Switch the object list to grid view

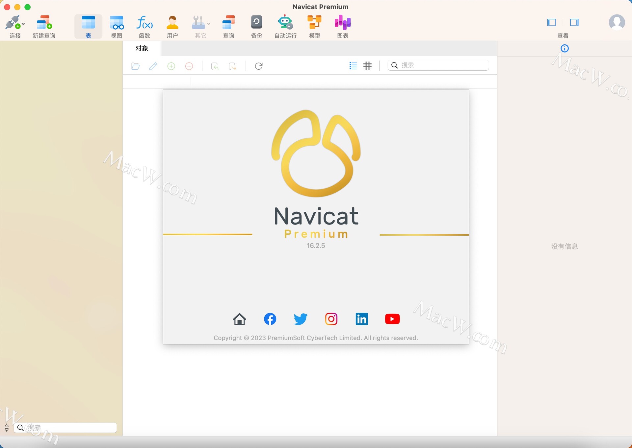point(367,66)
